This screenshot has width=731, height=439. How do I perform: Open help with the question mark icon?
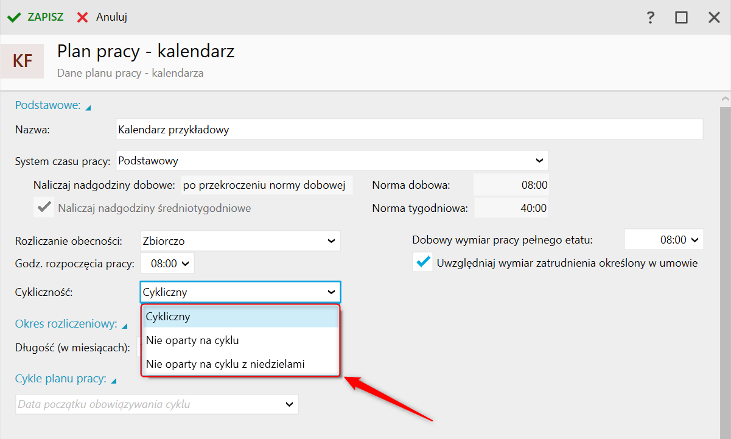pyautogui.click(x=651, y=17)
